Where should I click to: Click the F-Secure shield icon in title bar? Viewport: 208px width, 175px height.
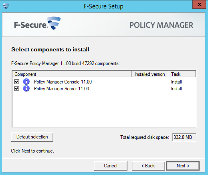[x=6, y=6]
